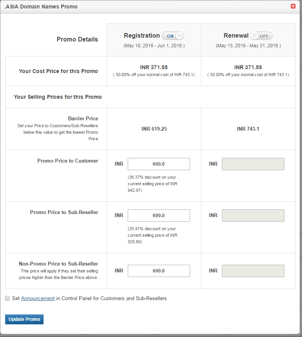
Task: Click the Renewal date range text
Action: [248, 46]
